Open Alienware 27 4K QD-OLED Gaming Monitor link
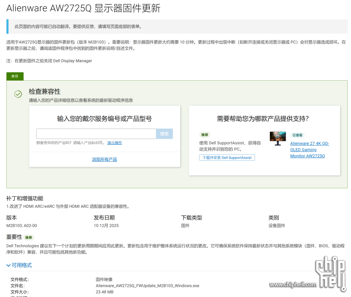 309,150
